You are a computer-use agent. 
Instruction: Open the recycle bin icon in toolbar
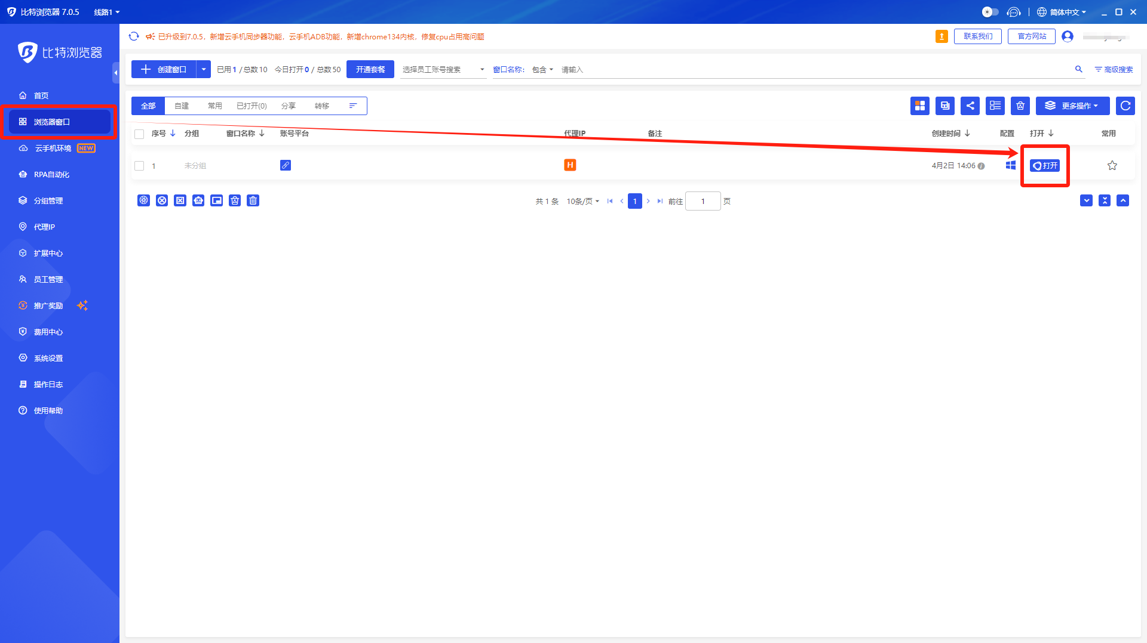click(x=1020, y=106)
